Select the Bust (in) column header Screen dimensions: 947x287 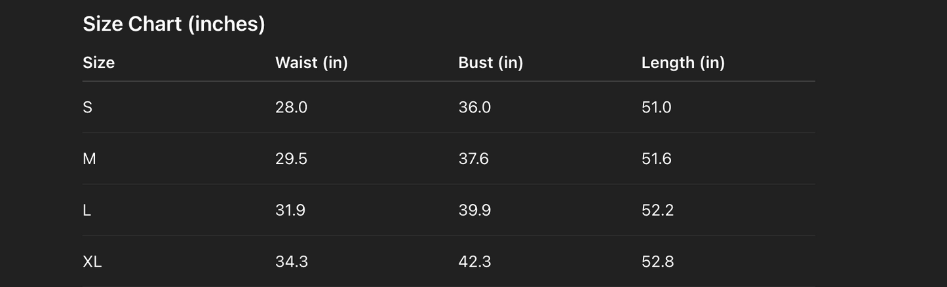tap(490, 63)
